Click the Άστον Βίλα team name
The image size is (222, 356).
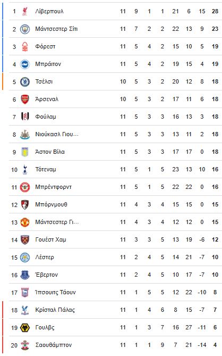(x=50, y=152)
